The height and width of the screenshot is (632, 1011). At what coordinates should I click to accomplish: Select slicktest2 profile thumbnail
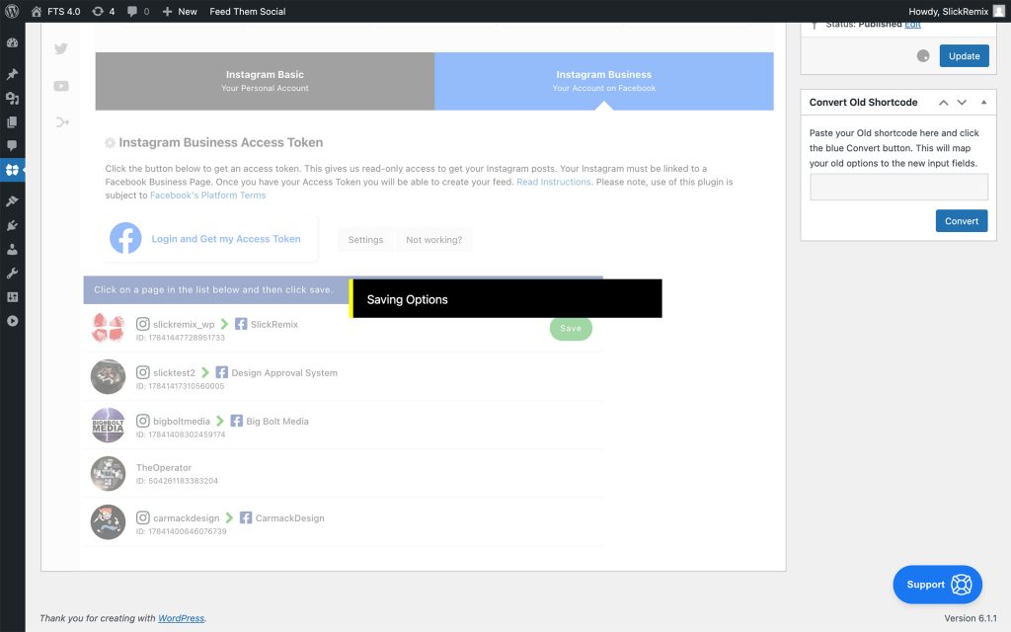coord(108,376)
